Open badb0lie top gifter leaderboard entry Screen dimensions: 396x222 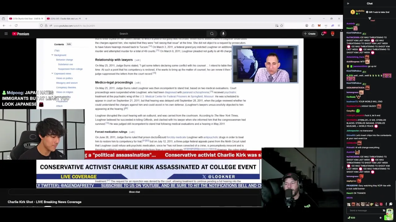(x=357, y=12)
